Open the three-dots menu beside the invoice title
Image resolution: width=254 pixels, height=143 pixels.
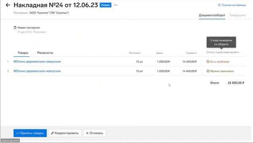click(x=115, y=5)
